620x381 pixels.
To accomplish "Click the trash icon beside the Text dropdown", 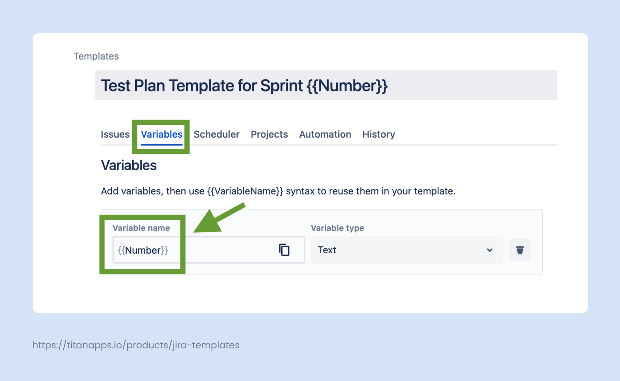I will [x=520, y=250].
